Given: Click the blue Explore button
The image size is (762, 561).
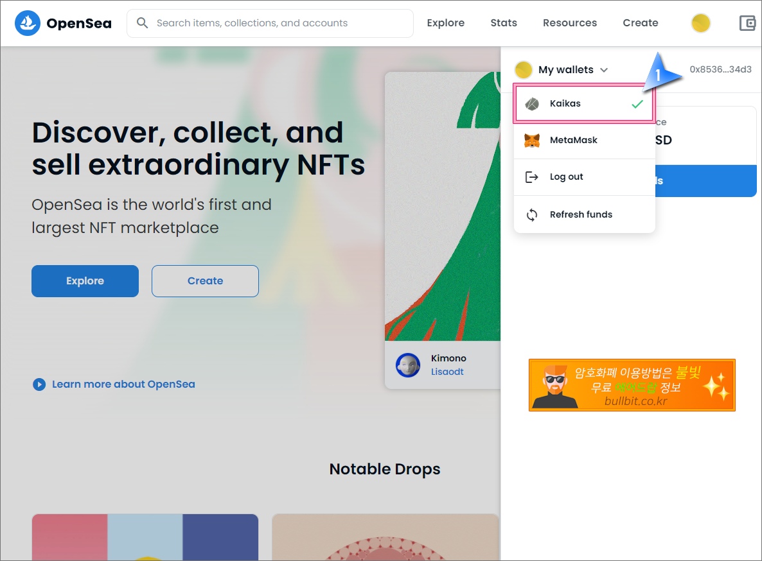Looking at the screenshot, I should pos(85,281).
